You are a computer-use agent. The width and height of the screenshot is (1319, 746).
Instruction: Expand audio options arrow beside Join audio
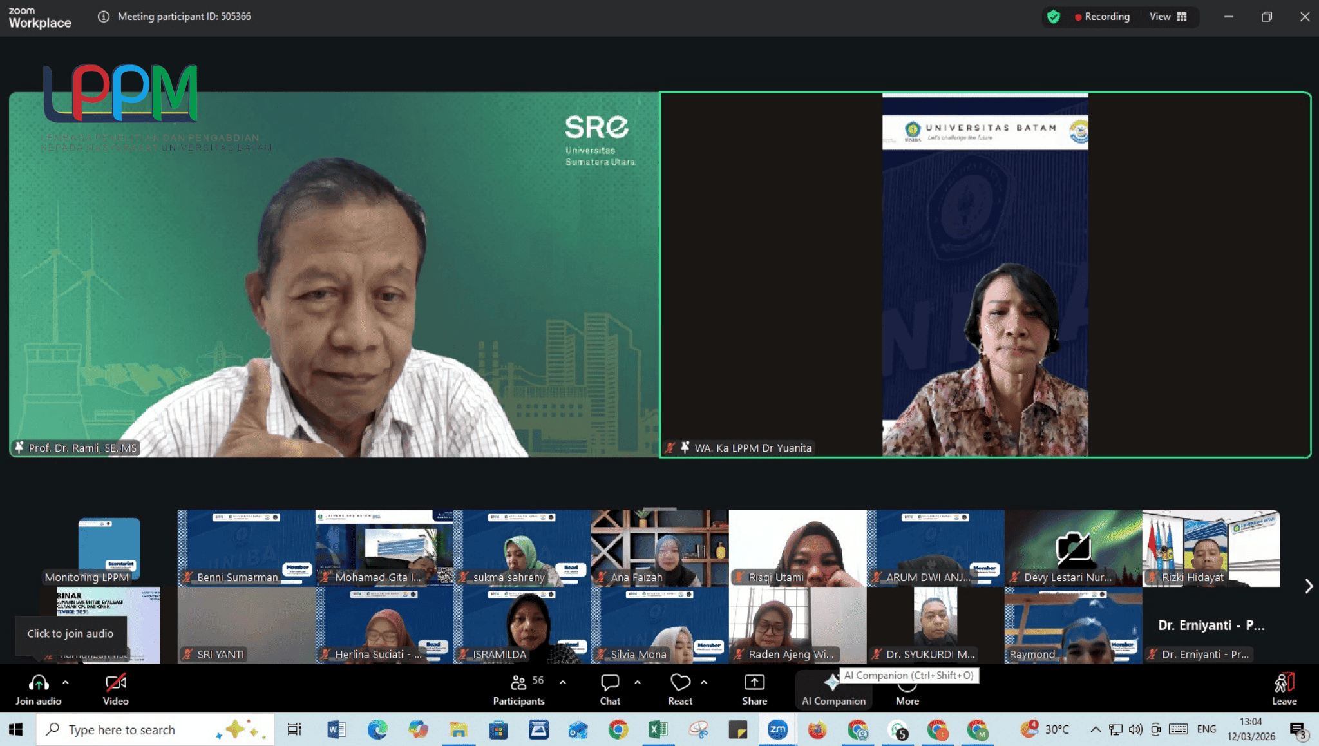65,682
